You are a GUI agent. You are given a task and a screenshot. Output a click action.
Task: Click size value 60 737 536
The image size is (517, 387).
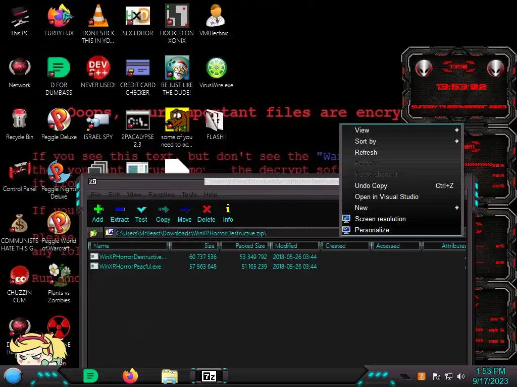tap(203, 256)
